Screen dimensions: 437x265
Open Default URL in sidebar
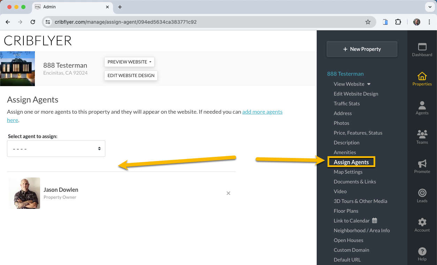tap(347, 260)
